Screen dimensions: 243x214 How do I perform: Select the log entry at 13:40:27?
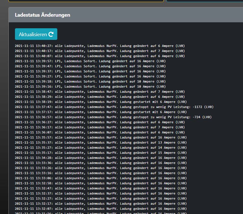click(x=100, y=46)
